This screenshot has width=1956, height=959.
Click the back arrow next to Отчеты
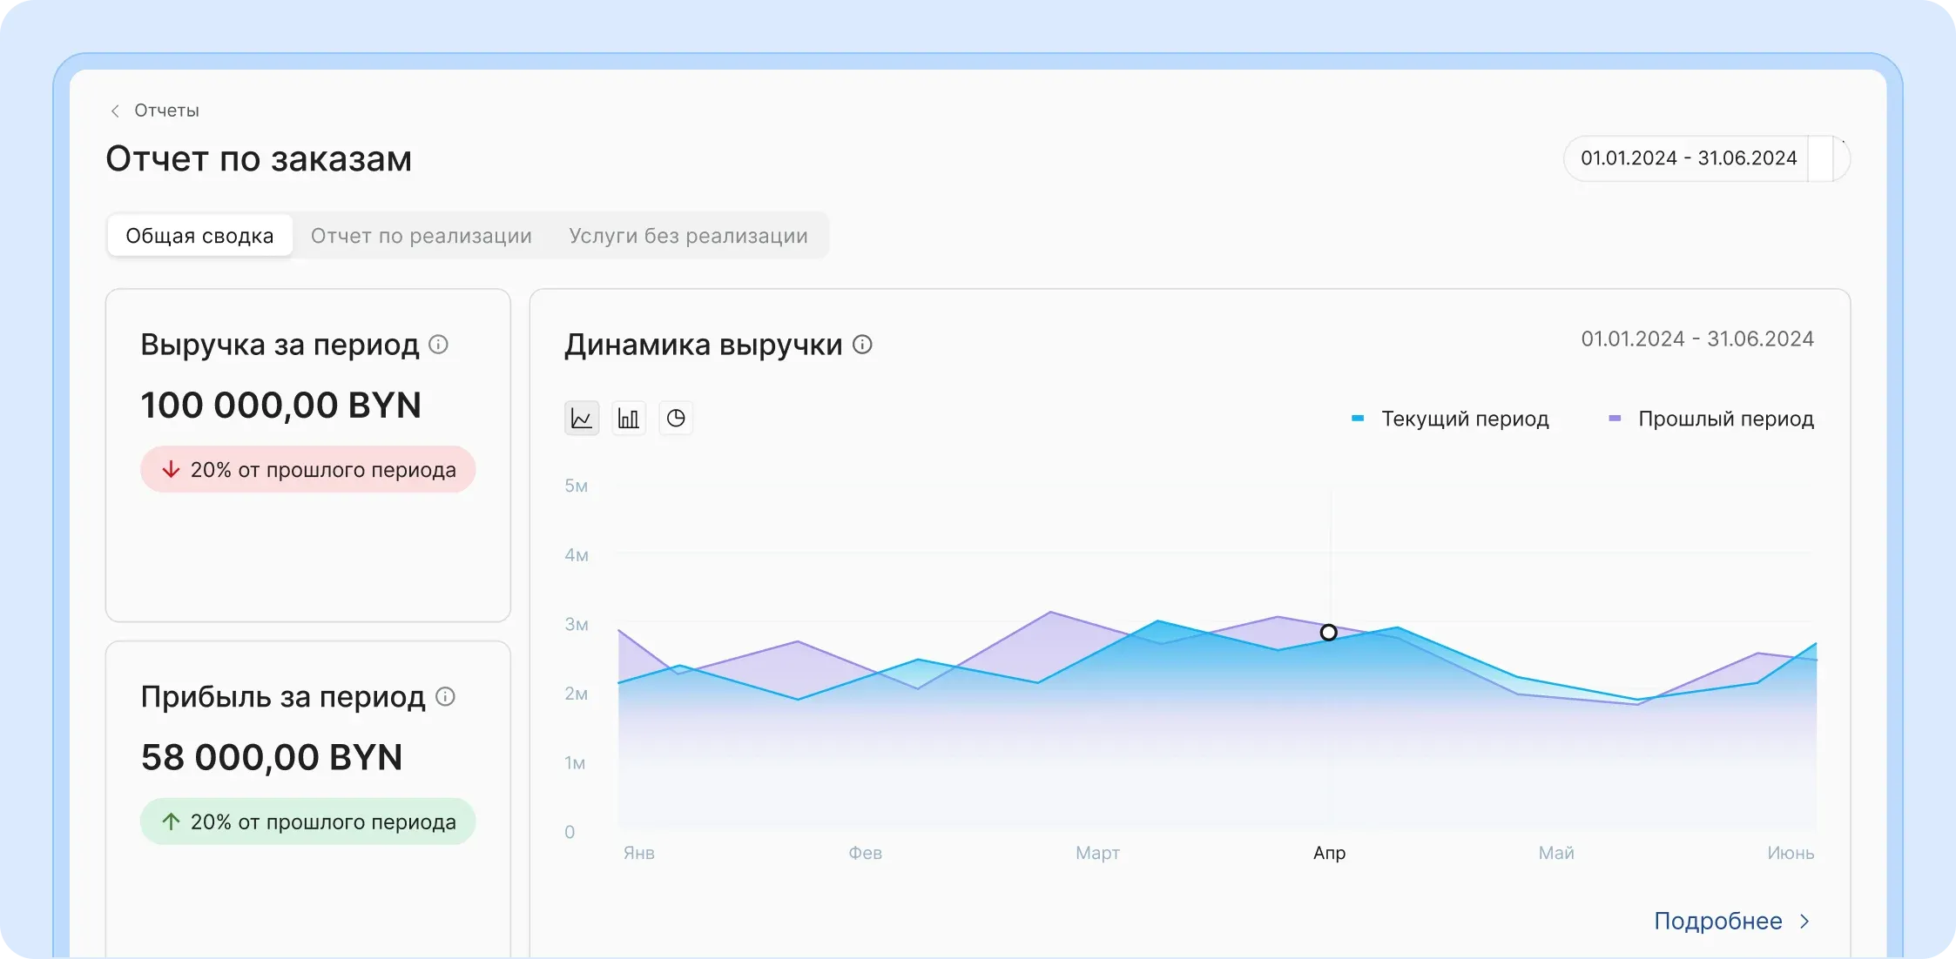tap(115, 111)
